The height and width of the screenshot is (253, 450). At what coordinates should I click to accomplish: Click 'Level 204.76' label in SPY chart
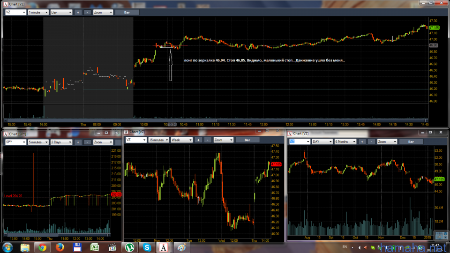pos(13,196)
